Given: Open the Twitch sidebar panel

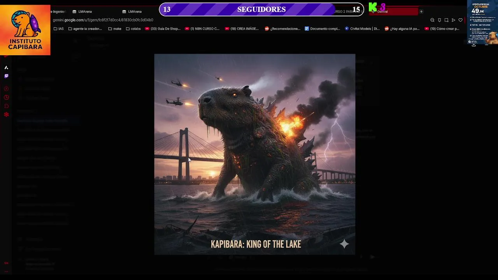Looking at the screenshot, I should tap(6, 76).
